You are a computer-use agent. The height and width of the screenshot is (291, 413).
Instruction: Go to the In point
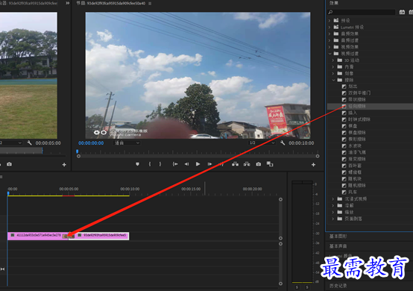pyautogui.click(x=175, y=164)
